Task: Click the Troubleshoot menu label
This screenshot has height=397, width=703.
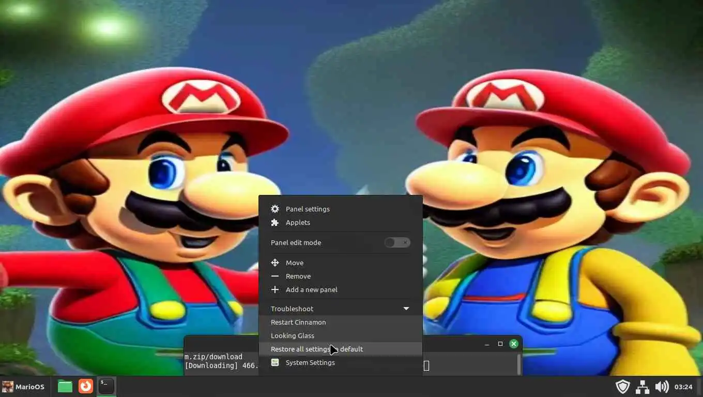Action: coord(292,309)
